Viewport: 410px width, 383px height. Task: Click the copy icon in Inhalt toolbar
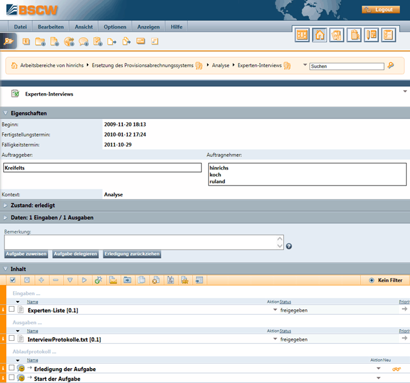[x=142, y=281]
